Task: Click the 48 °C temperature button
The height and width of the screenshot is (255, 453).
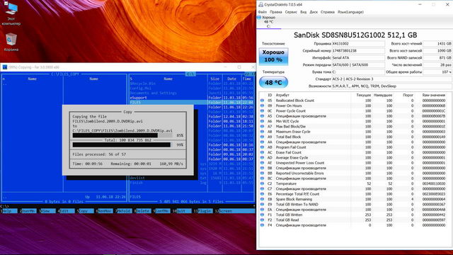Action: (x=273, y=83)
